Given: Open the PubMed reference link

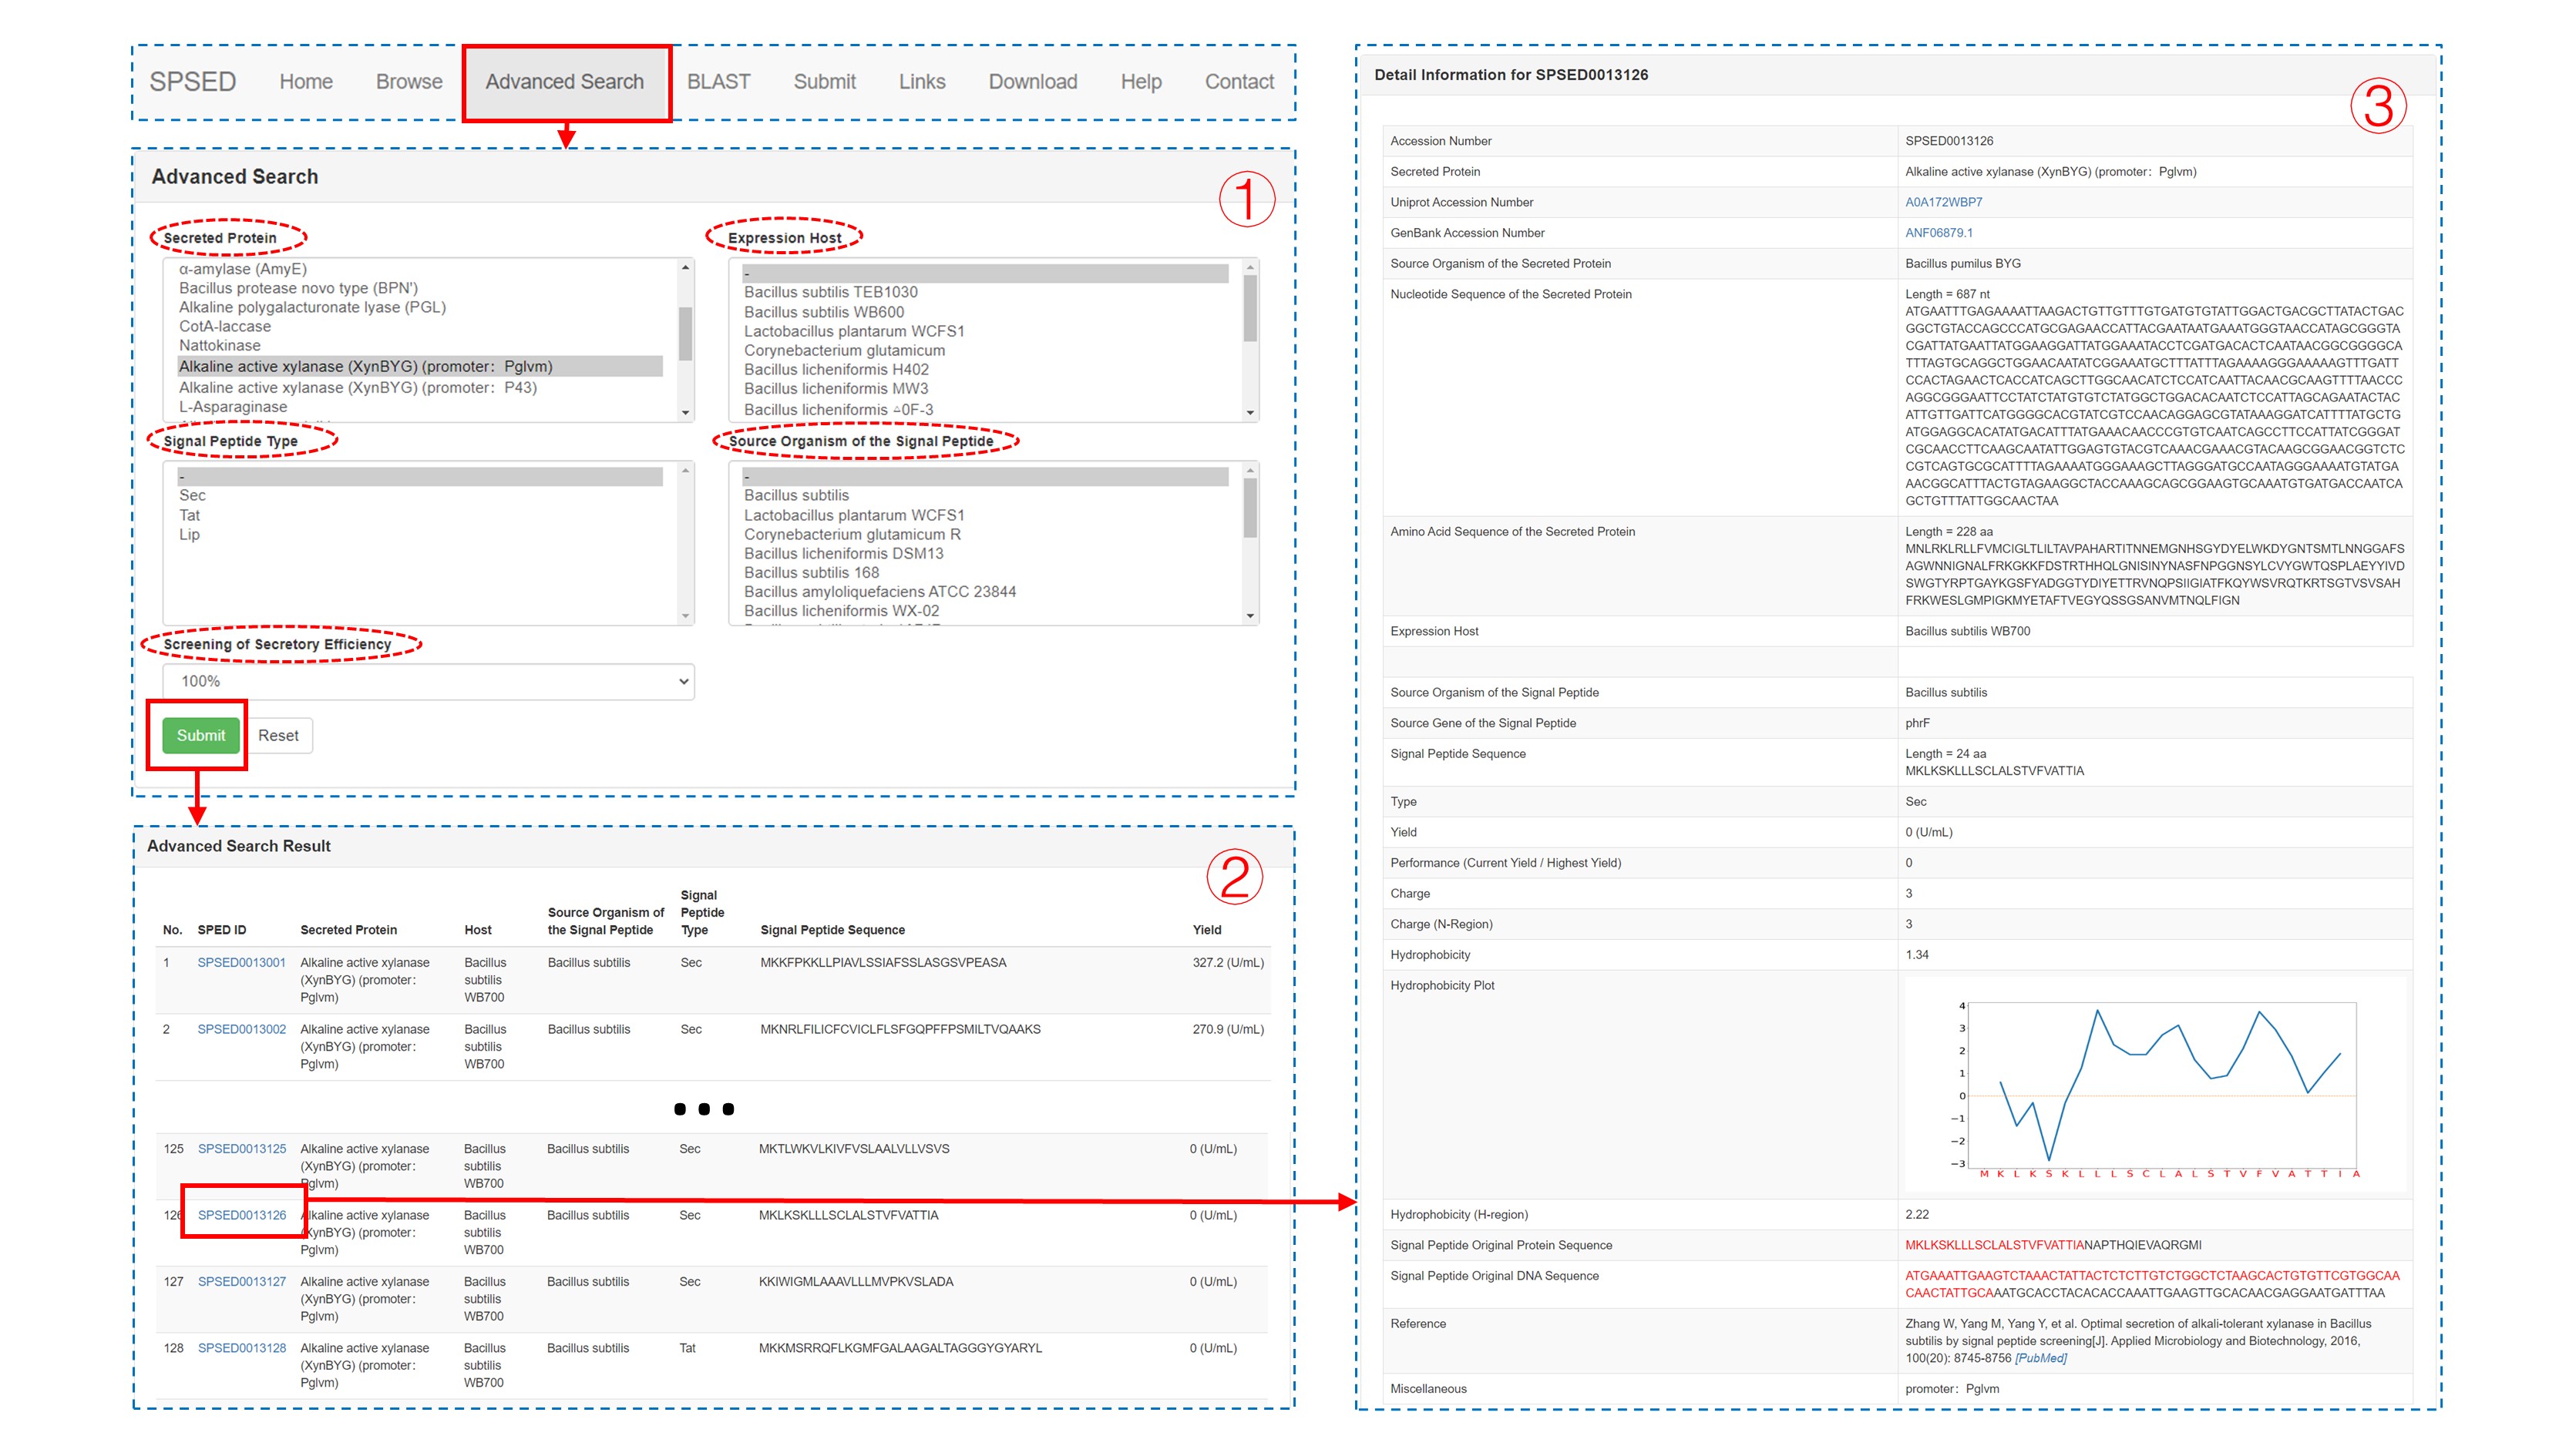Looking at the screenshot, I should (x=2041, y=1358).
